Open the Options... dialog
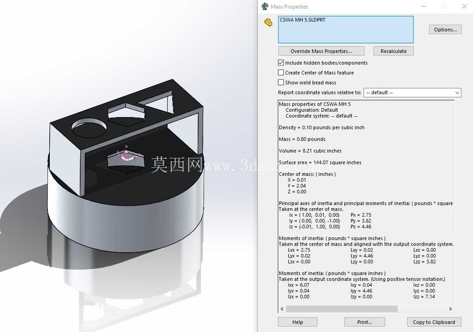Screen dimensions: 473x332 445,30
